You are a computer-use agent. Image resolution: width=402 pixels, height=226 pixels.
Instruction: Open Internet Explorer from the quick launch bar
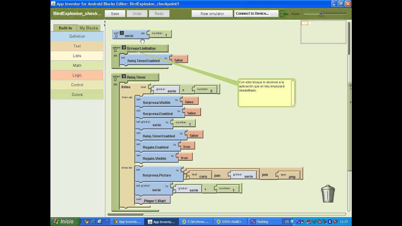pos(93,222)
